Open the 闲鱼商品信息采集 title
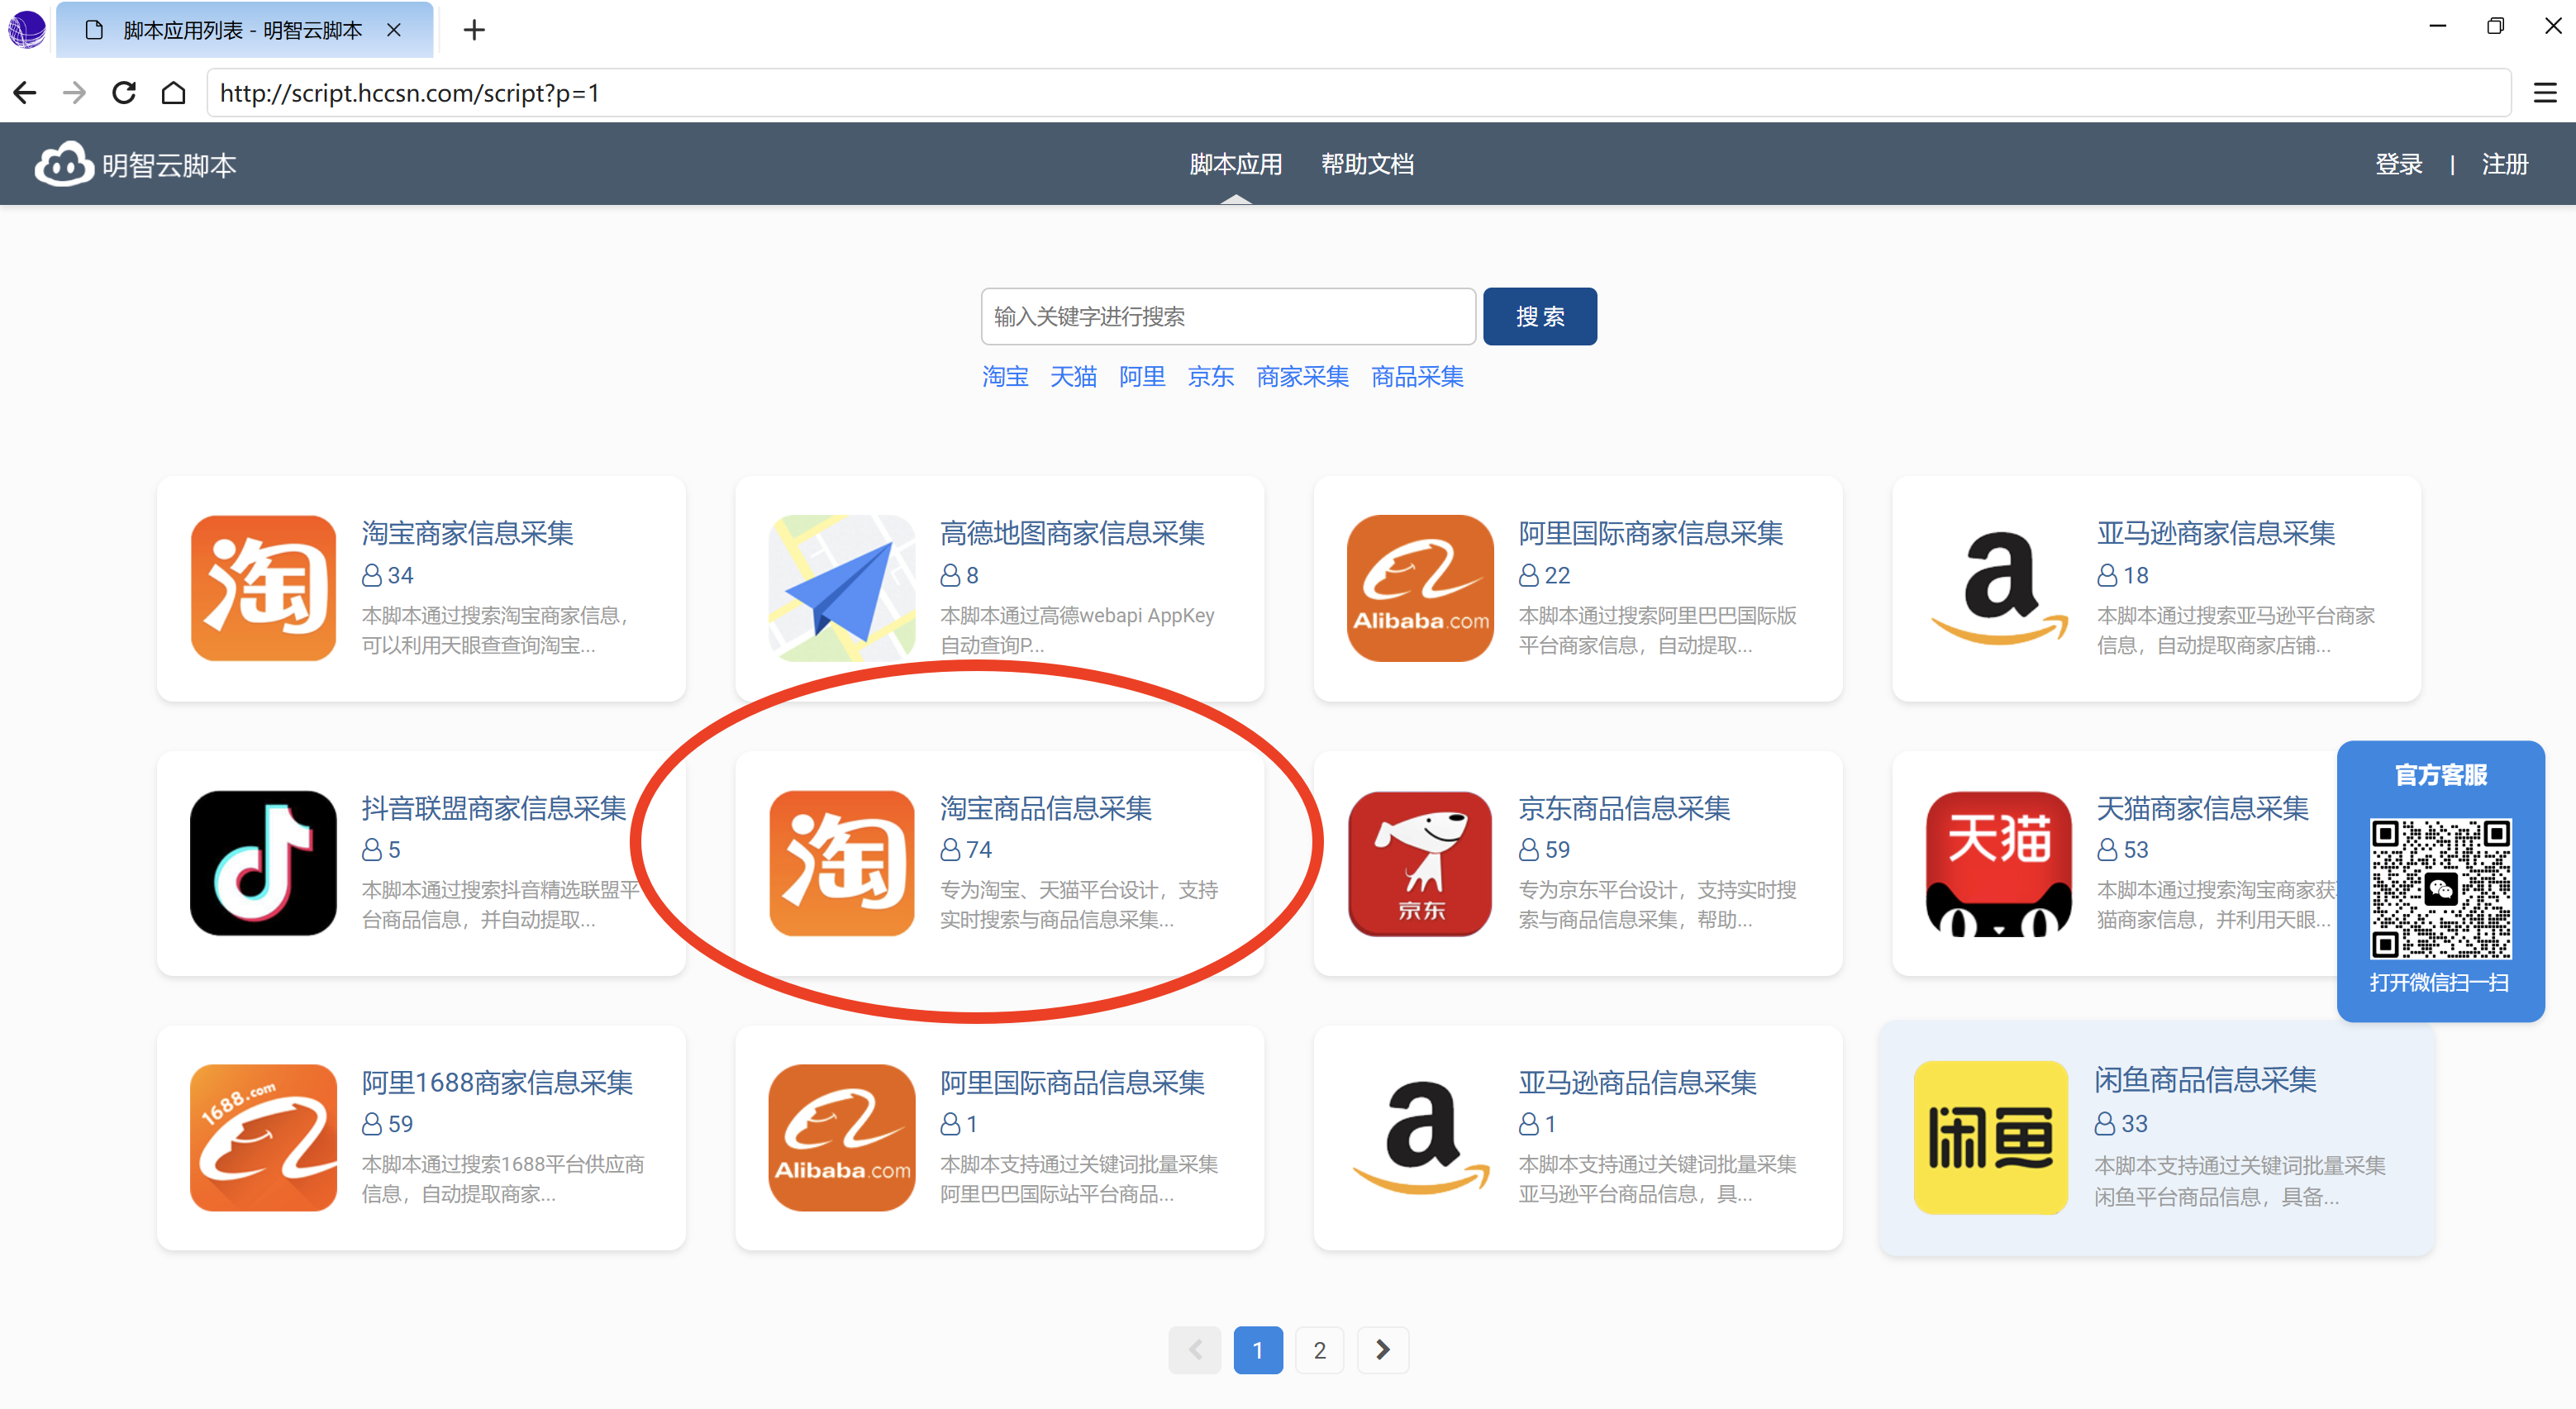 [2205, 1080]
